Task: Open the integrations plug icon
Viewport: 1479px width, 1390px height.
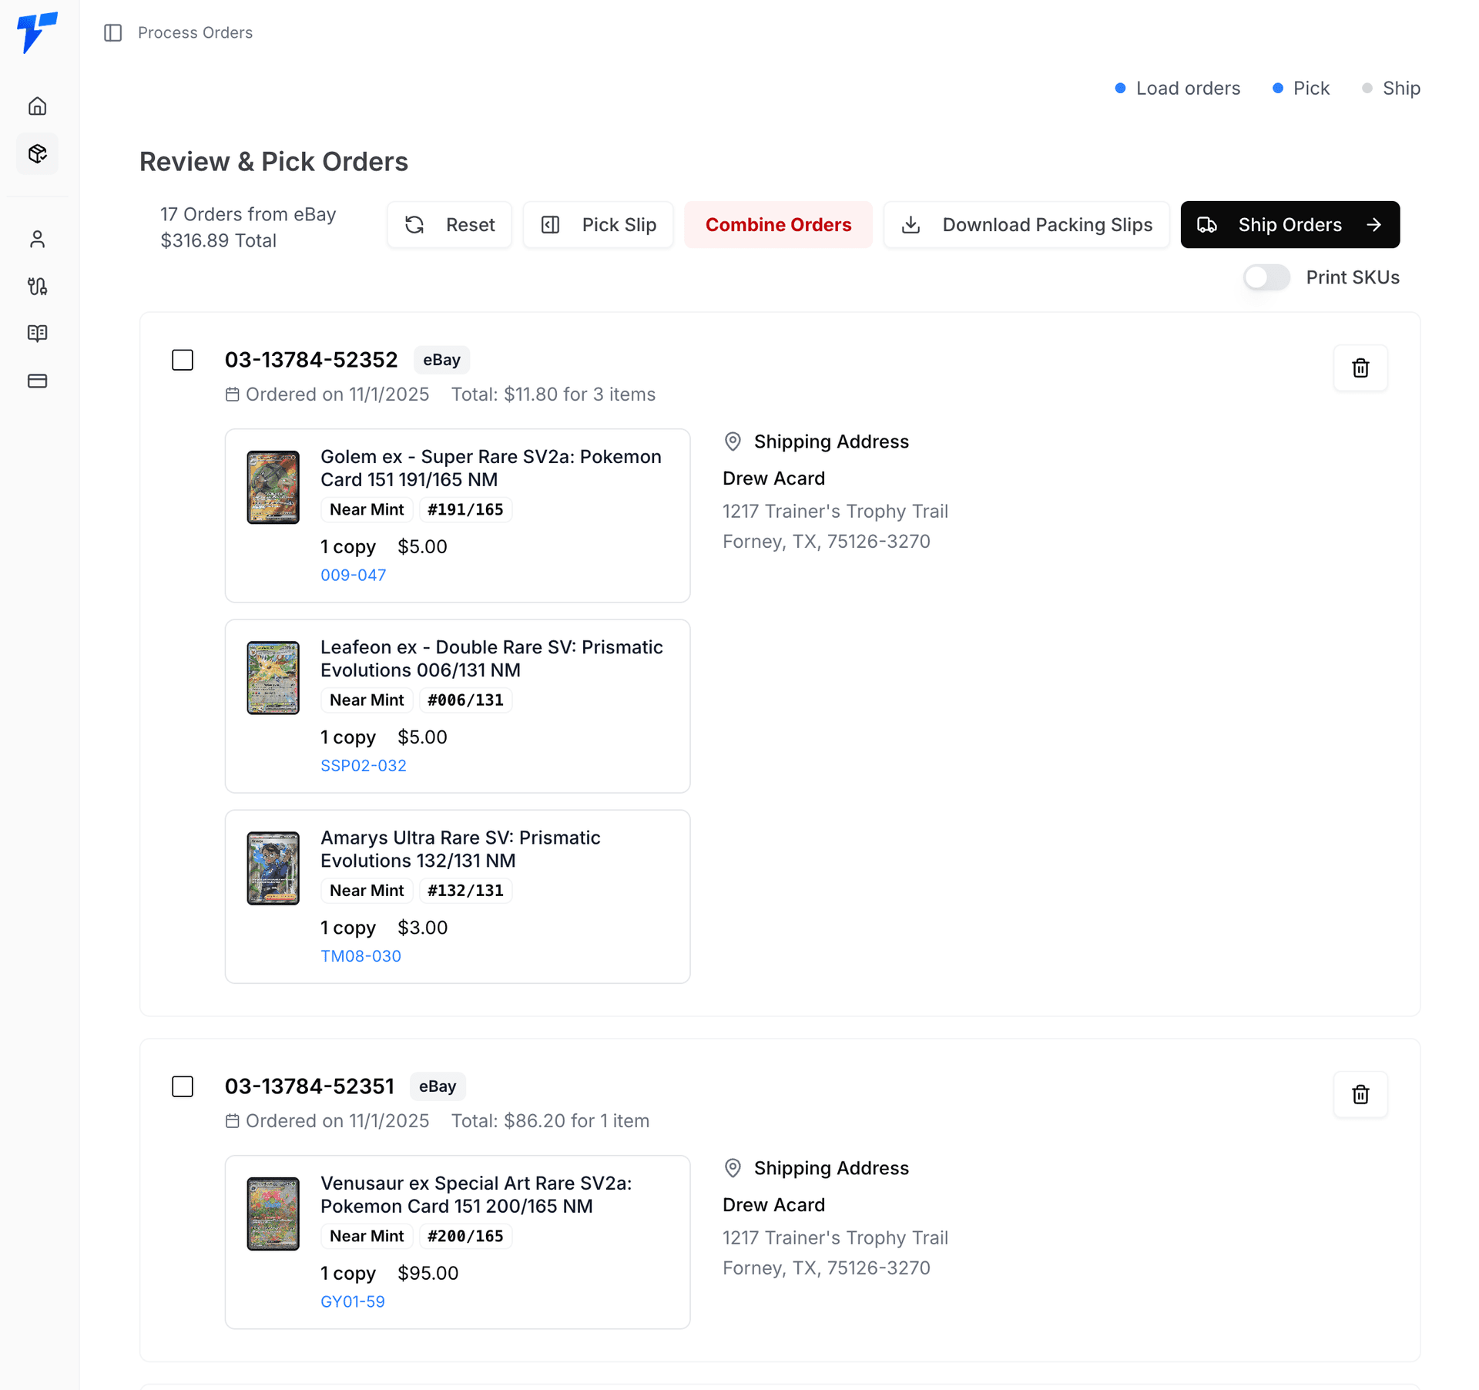Action: point(37,286)
